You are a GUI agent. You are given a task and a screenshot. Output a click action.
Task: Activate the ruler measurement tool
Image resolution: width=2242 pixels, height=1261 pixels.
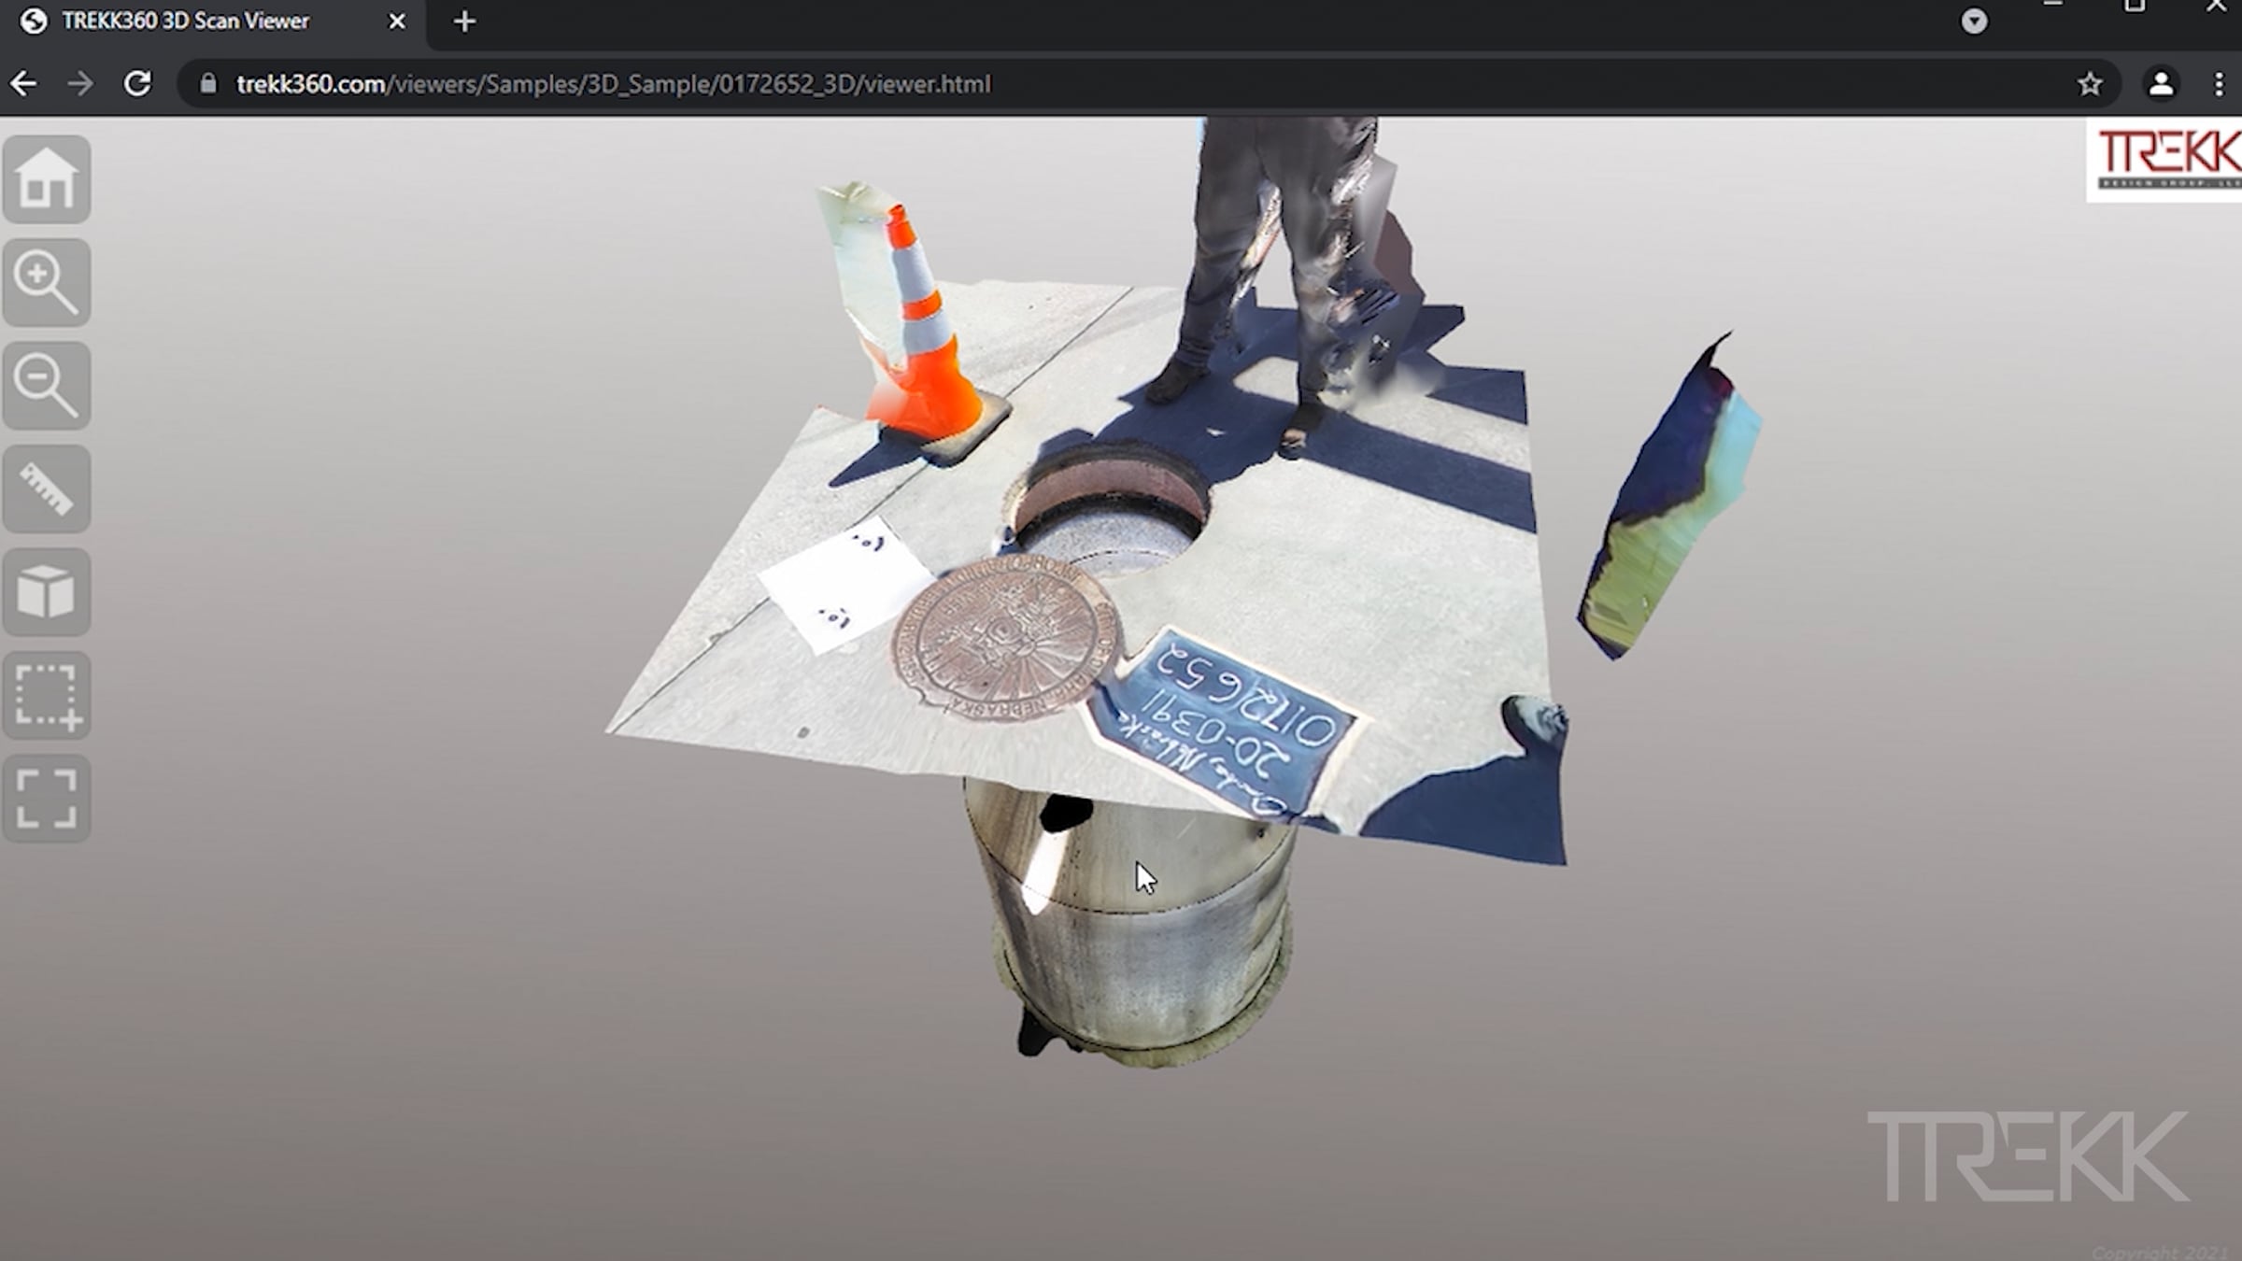[x=47, y=489]
